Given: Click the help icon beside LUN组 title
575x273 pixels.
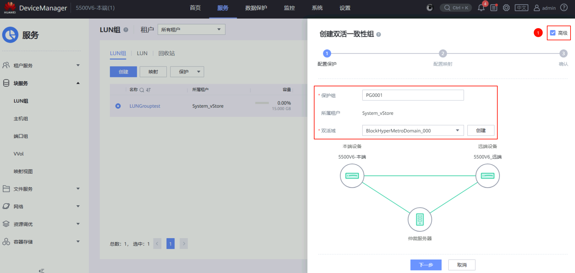Looking at the screenshot, I should click(126, 30).
